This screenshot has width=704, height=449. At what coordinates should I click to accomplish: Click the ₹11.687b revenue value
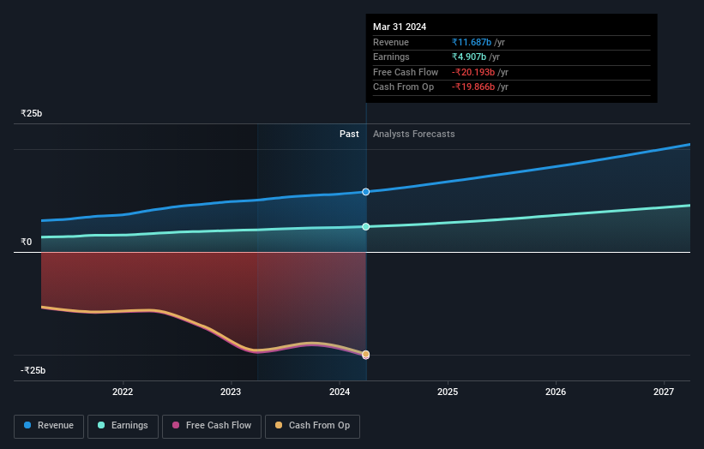[472, 42]
